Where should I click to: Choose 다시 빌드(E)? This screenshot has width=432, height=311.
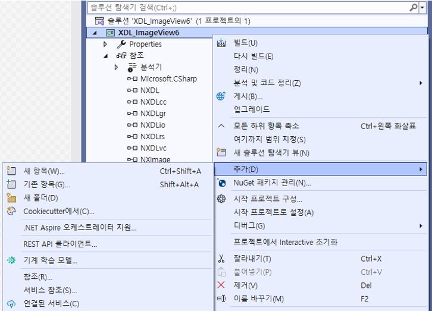click(x=253, y=56)
